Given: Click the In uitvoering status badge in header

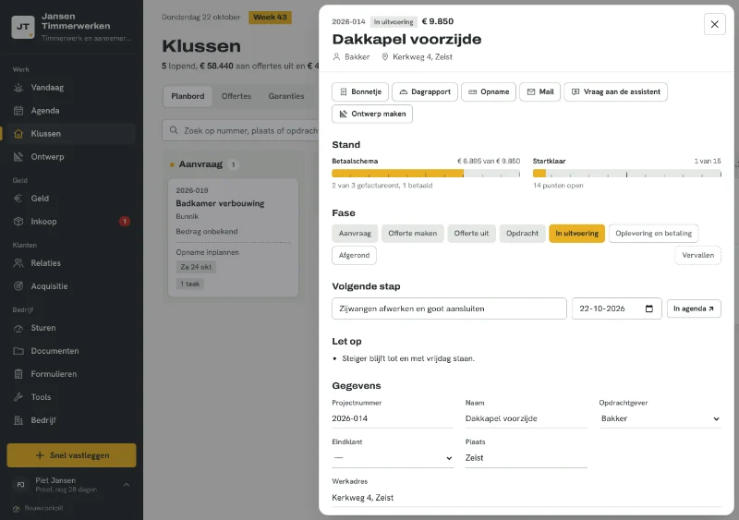Looking at the screenshot, I should [x=394, y=21].
